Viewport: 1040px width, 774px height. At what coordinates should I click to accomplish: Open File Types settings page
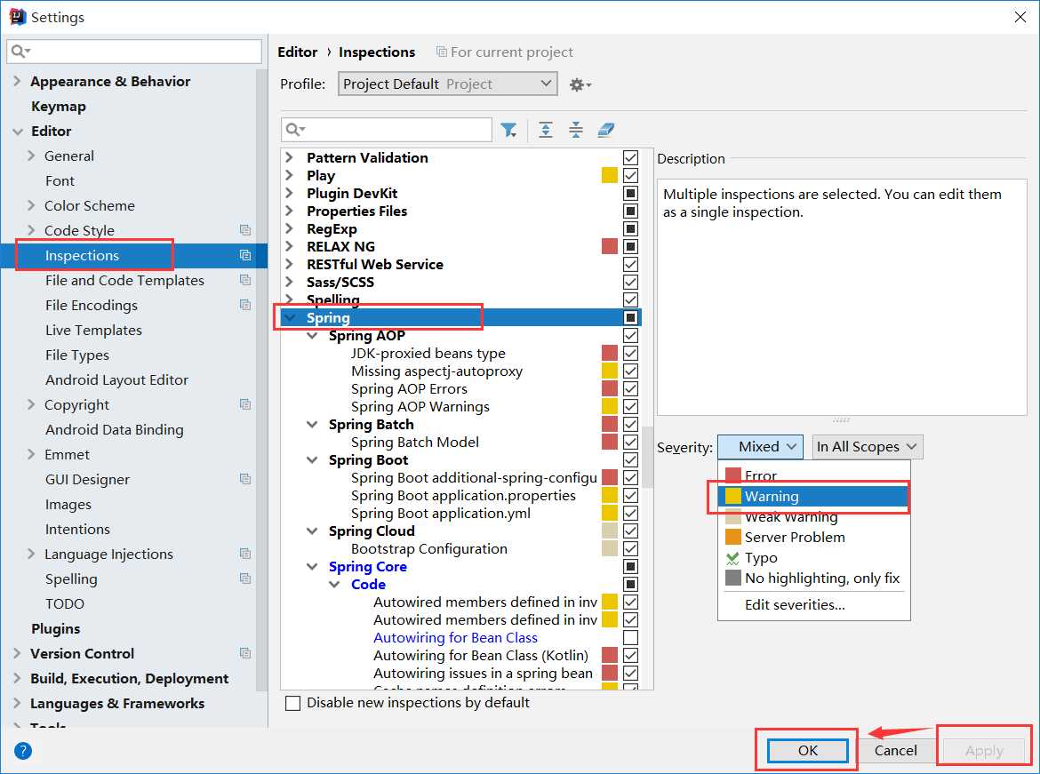coord(77,355)
